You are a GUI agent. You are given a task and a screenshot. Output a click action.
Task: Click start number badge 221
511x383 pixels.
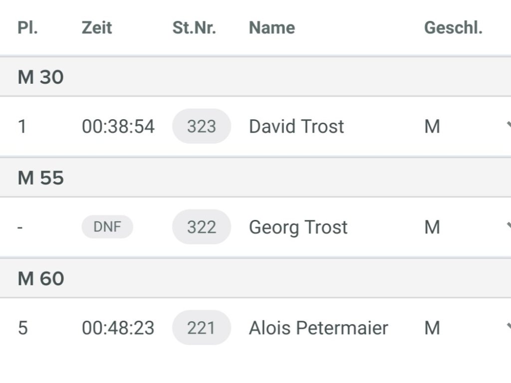click(202, 328)
